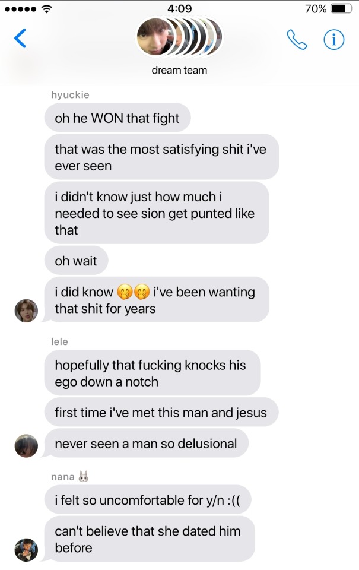359x570 pixels.
Task: Tap the battery status icon
Action: [342, 8]
